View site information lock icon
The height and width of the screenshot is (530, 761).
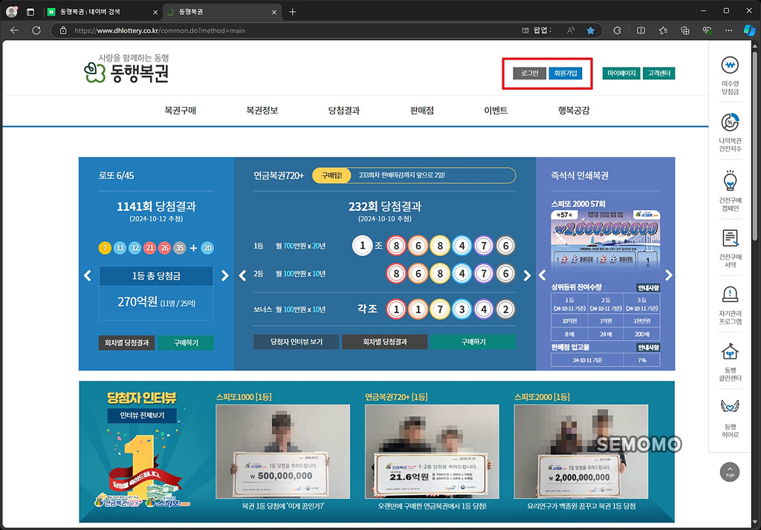click(63, 30)
